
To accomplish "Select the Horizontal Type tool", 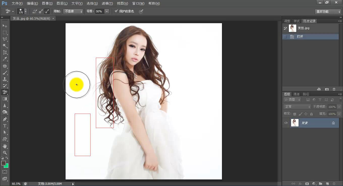I will 5,126.
